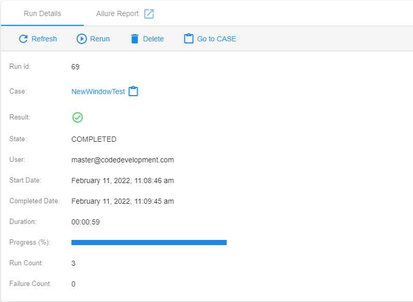Click the Run Count: label

(26, 263)
